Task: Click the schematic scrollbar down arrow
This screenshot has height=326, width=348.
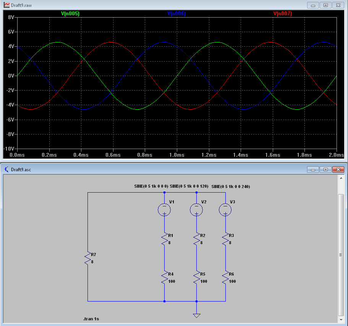Action: (342, 320)
